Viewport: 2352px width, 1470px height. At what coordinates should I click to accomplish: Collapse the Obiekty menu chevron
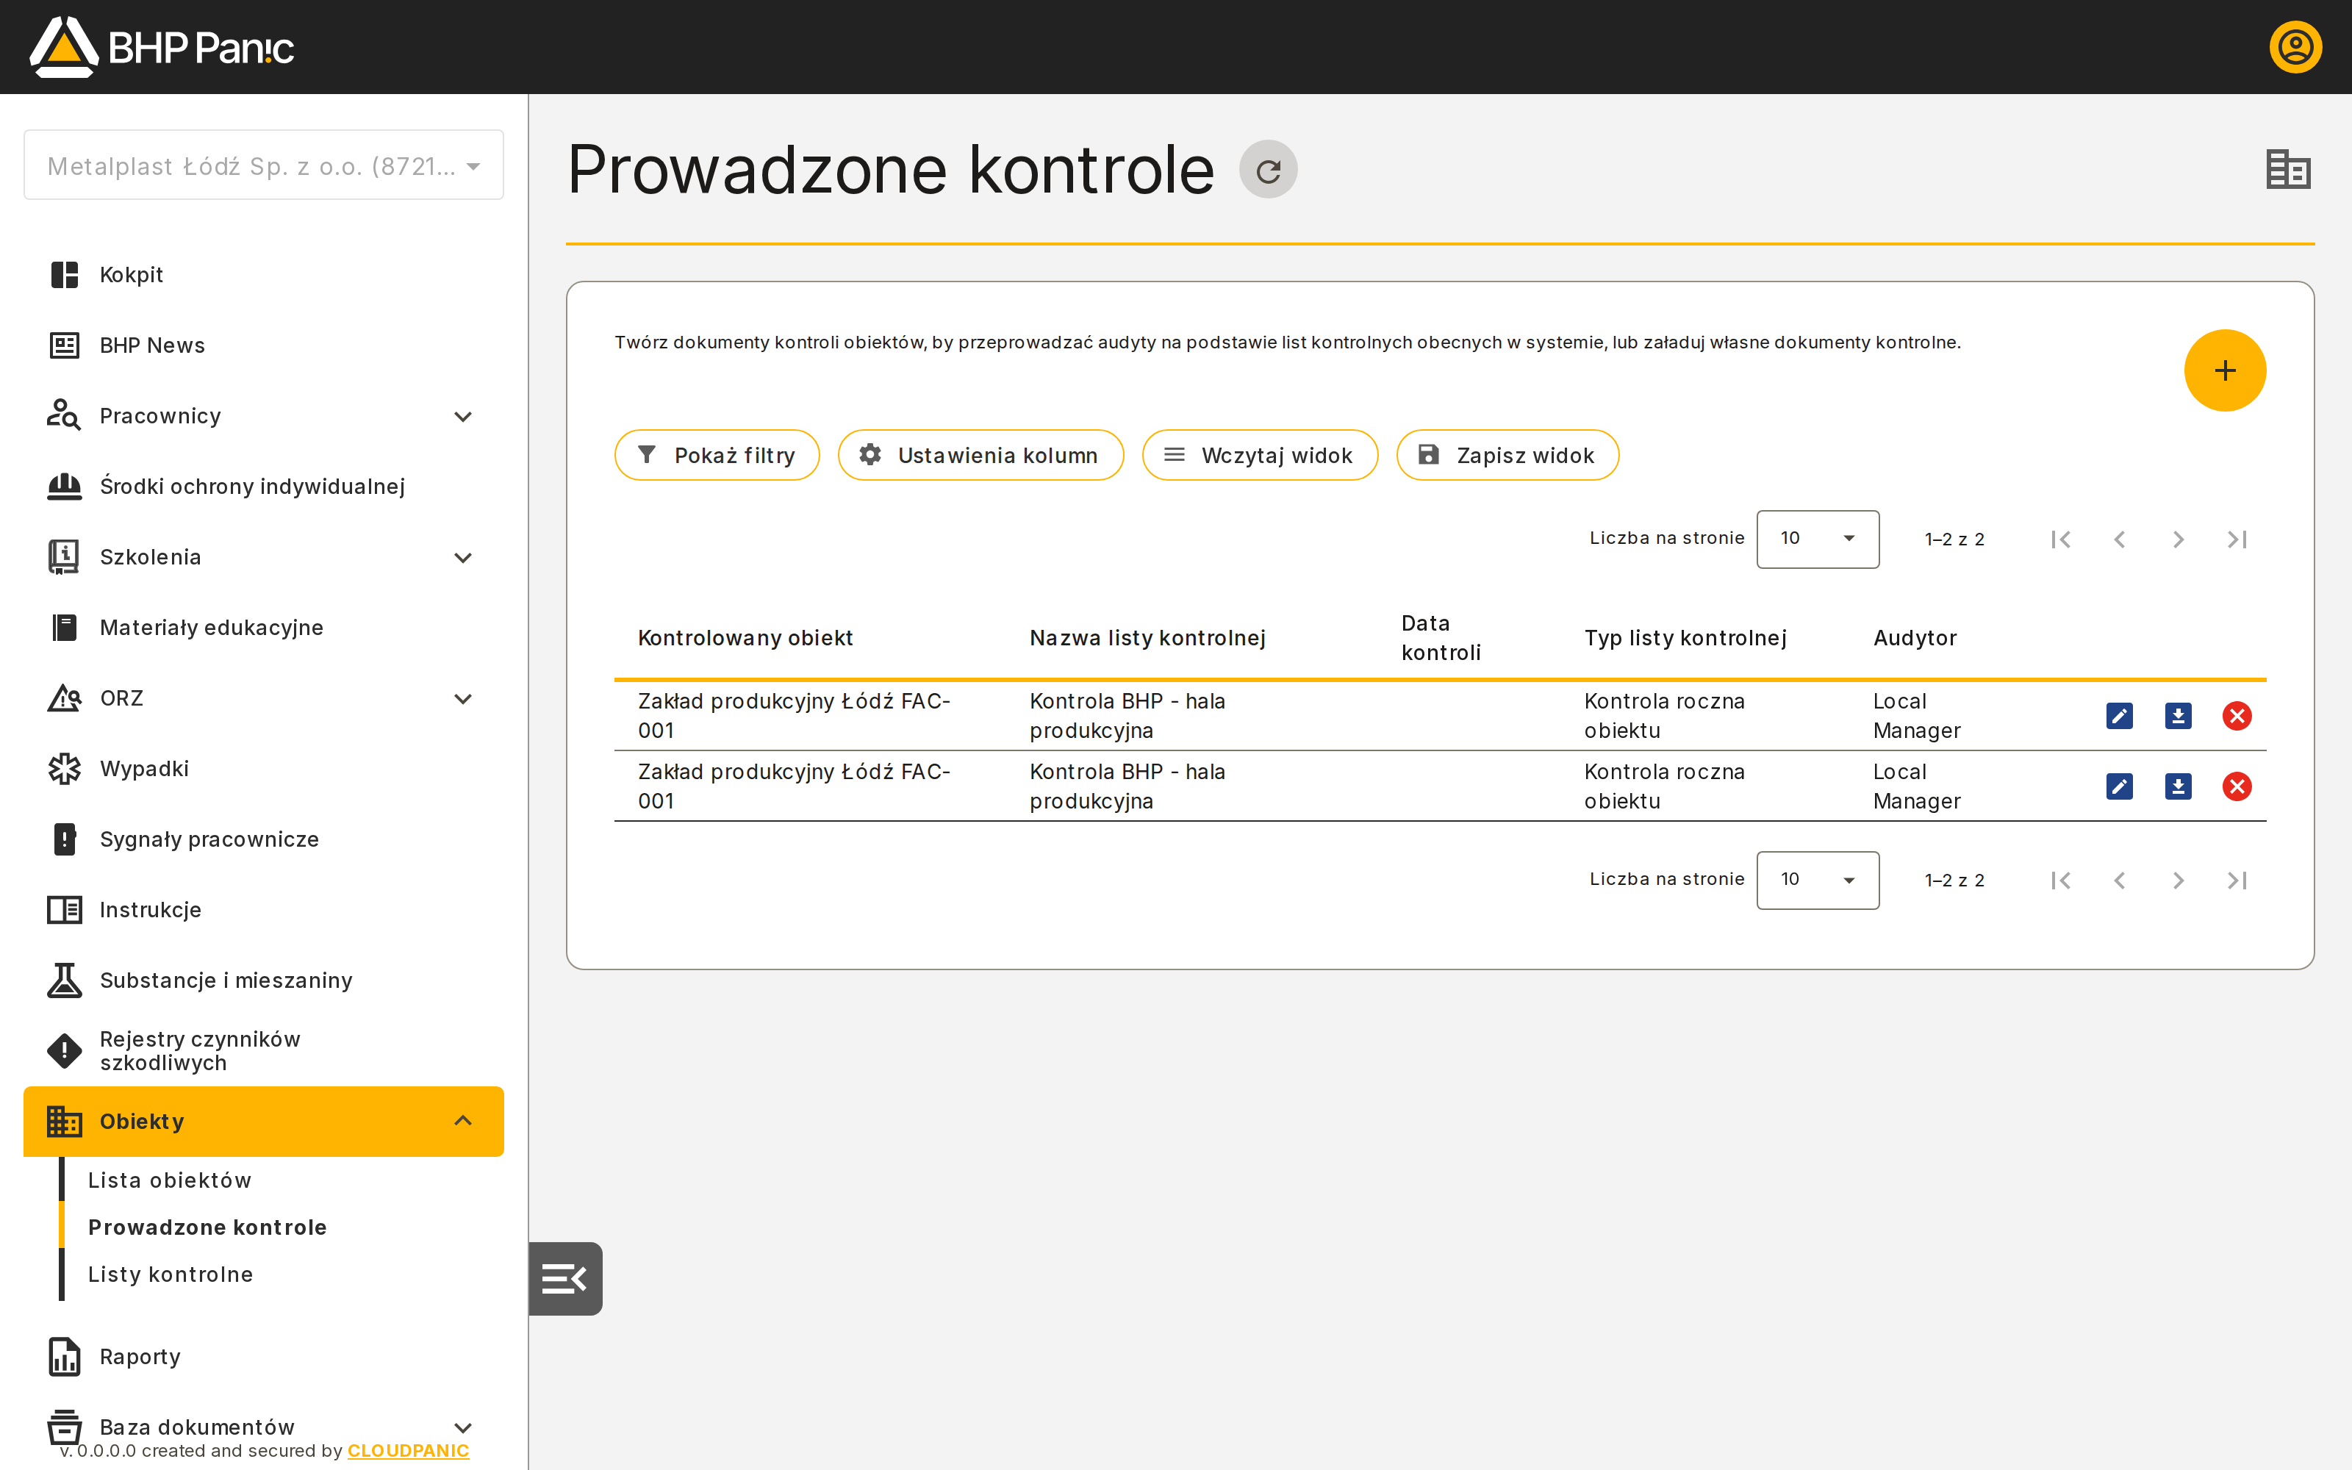pyautogui.click(x=462, y=1121)
